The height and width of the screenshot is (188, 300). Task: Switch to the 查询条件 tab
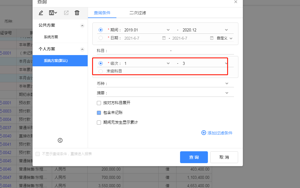coord(102,13)
